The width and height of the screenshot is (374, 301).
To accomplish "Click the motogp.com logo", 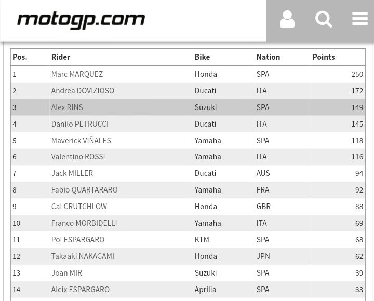I will pos(81,20).
